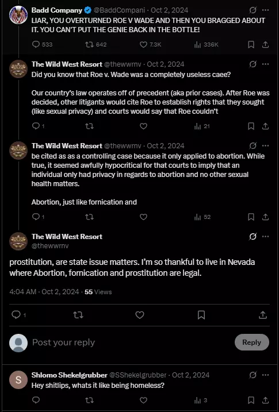Reply to Shlomo Shekelgrubber's comment
279x412 pixels.
[x=36, y=400]
